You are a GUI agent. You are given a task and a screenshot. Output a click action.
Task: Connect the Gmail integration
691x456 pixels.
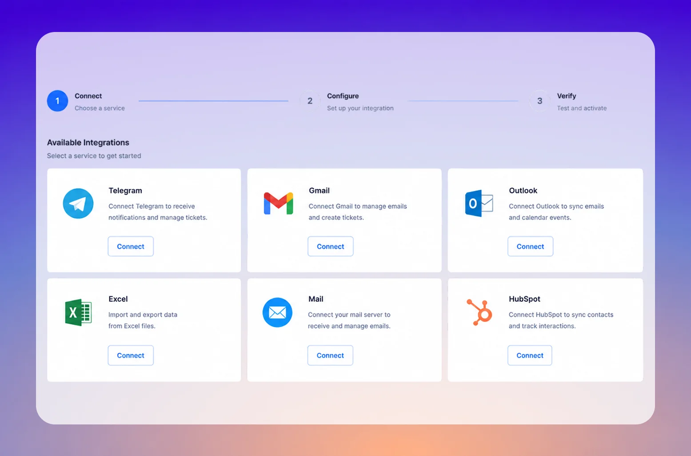(331, 246)
